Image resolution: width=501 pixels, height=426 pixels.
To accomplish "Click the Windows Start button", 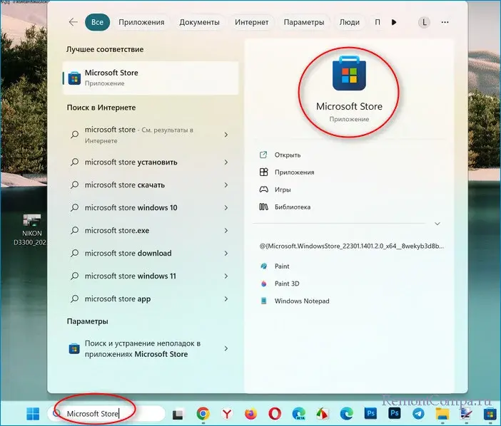I will (x=33, y=414).
